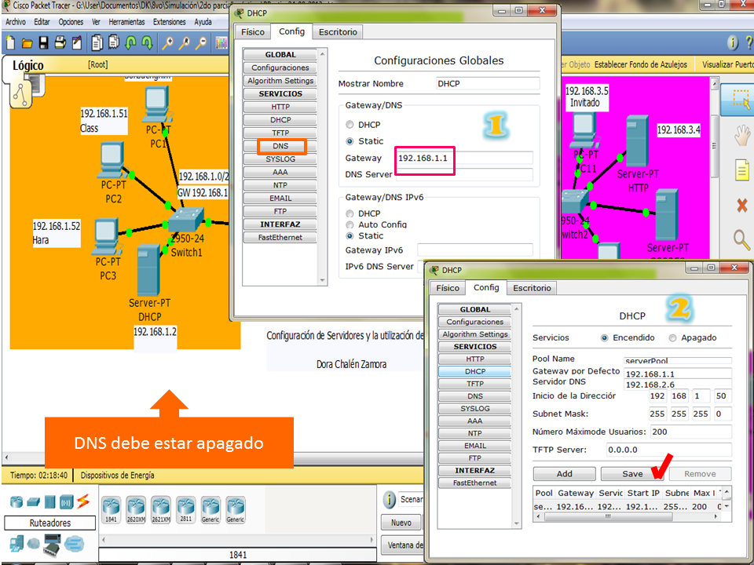Click the open folder toolbar icon
The width and height of the screenshot is (754, 565).
click(x=27, y=44)
